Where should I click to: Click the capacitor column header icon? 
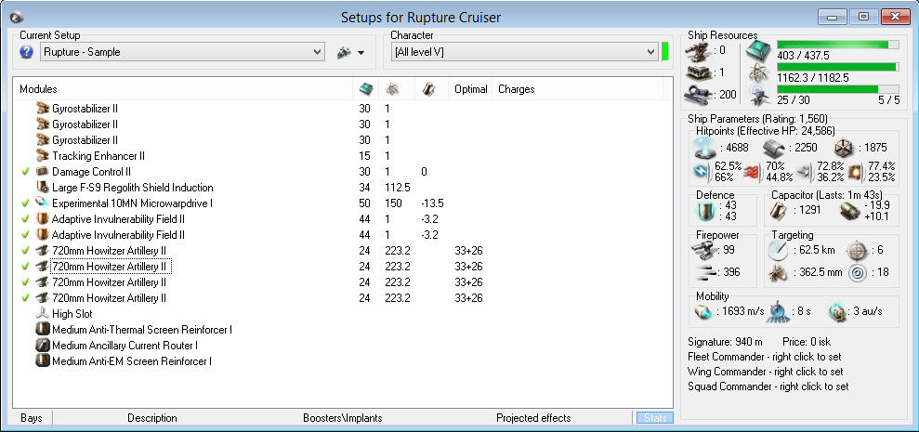[427, 89]
